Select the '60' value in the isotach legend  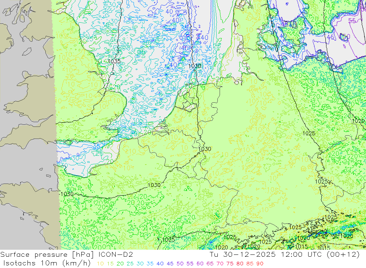click(200, 264)
